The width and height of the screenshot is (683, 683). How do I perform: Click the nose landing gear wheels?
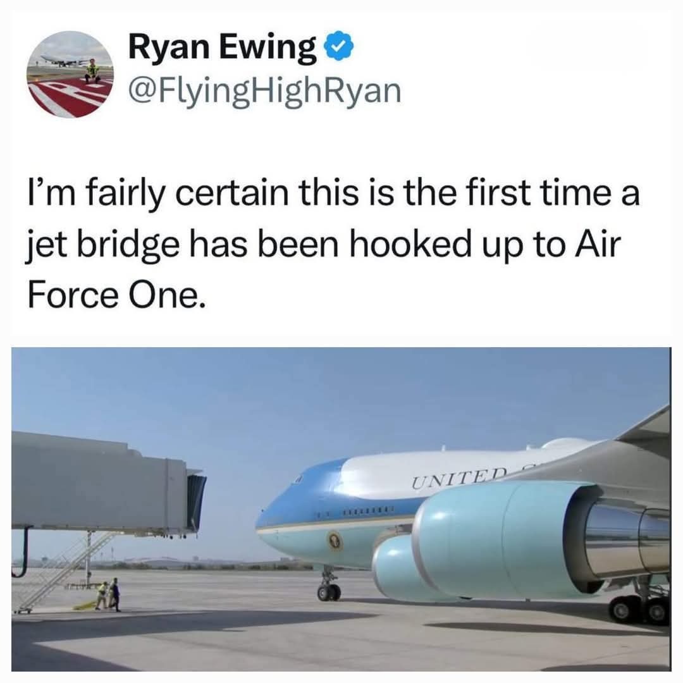tap(329, 593)
